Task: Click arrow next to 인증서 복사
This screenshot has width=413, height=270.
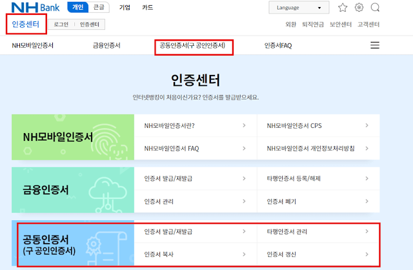Action: point(244,254)
